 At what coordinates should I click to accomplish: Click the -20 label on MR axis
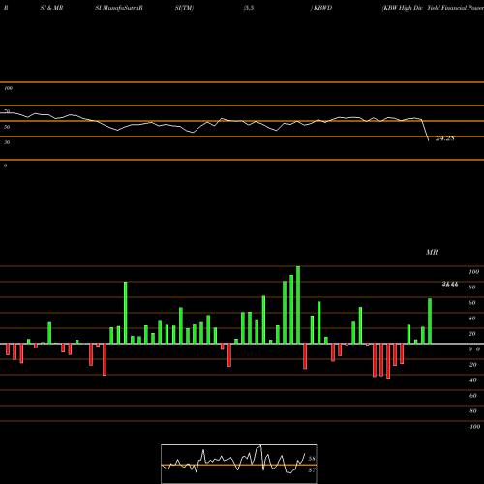(472, 365)
